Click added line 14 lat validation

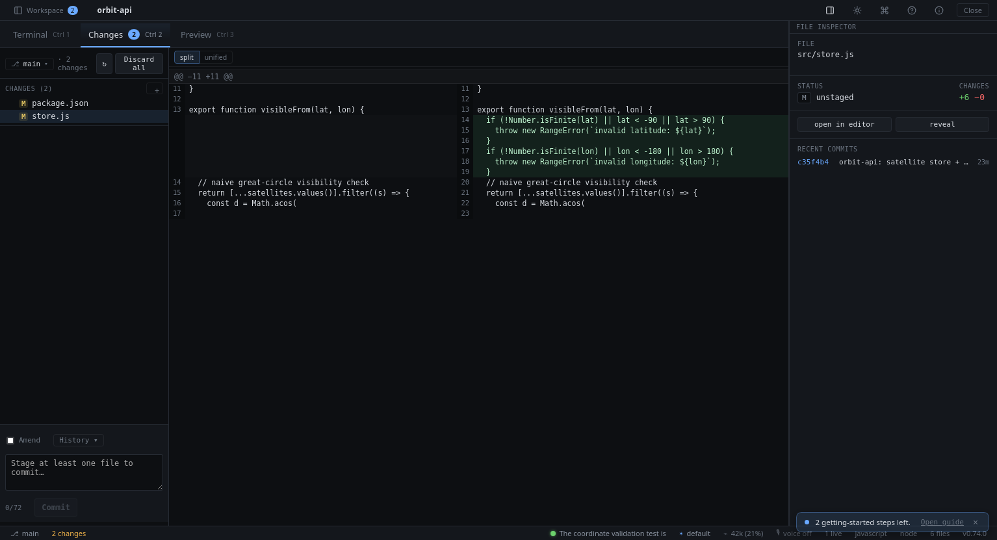tap(630, 120)
